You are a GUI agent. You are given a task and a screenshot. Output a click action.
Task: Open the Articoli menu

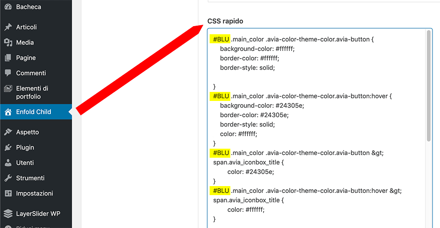pos(36,27)
